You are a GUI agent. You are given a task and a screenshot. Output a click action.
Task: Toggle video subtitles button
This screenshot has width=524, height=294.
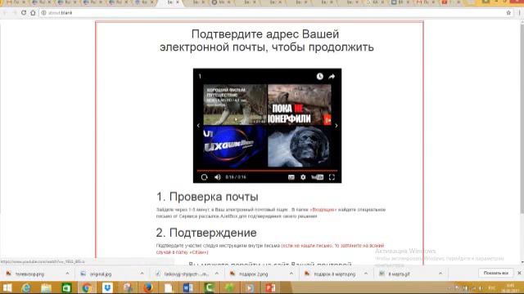tap(291, 177)
